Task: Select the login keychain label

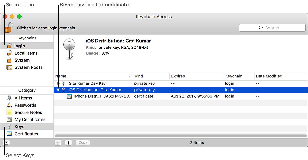Action: 20,46
